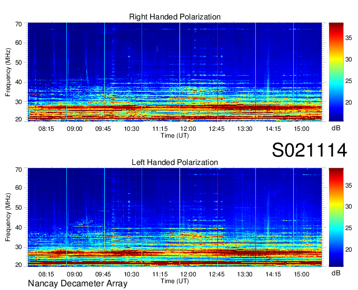Click 09:45 tick on Left Handed time axis

click(x=103, y=274)
